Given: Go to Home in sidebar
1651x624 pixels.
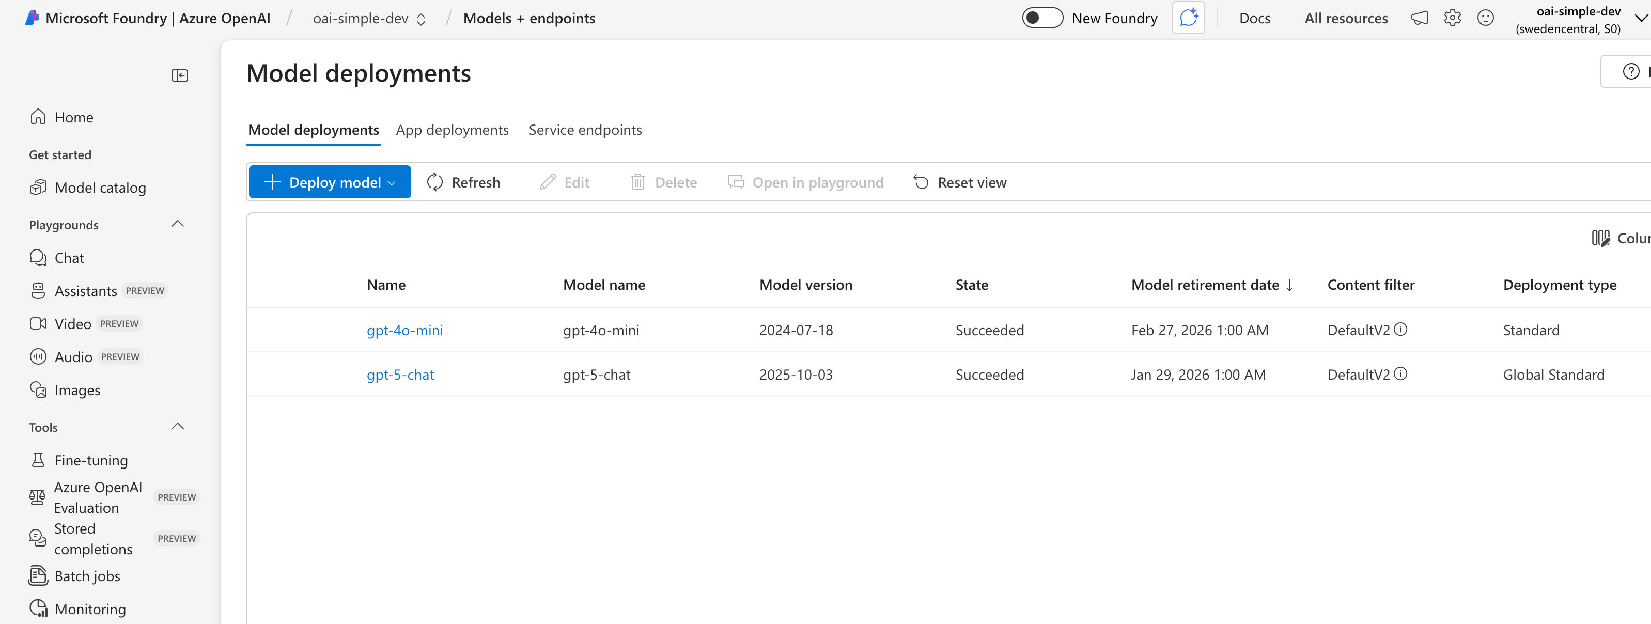Looking at the screenshot, I should [61, 117].
